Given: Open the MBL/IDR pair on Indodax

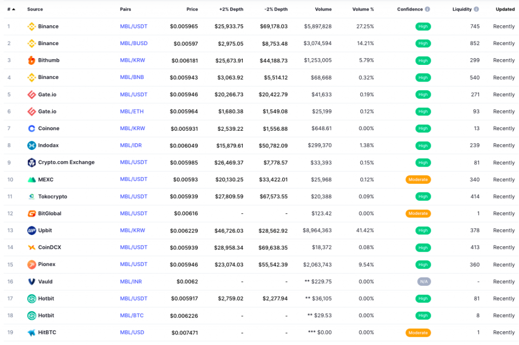Looking at the screenshot, I should [131, 145].
